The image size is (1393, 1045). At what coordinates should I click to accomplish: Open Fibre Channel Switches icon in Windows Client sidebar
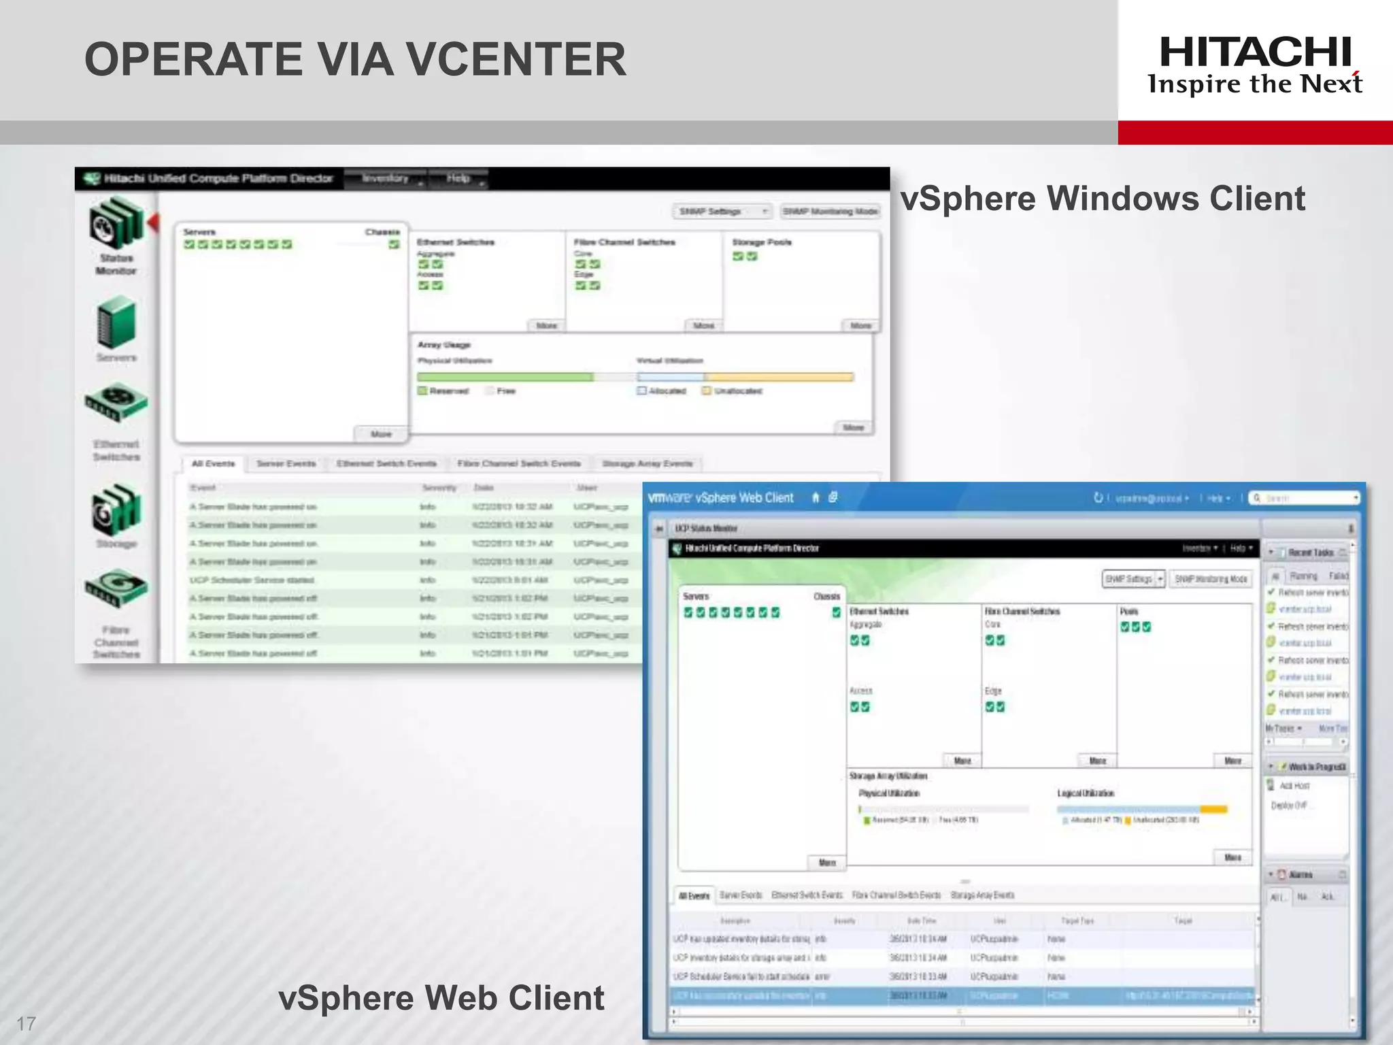[116, 588]
